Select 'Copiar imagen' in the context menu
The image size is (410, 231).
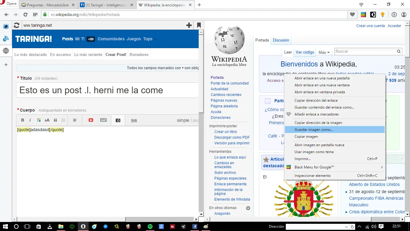tap(335, 137)
